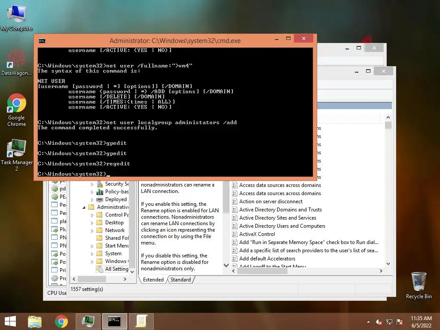Open the network tray icon
Image resolution: width=440 pixels, height=330 pixels.
pyautogui.click(x=389, y=322)
